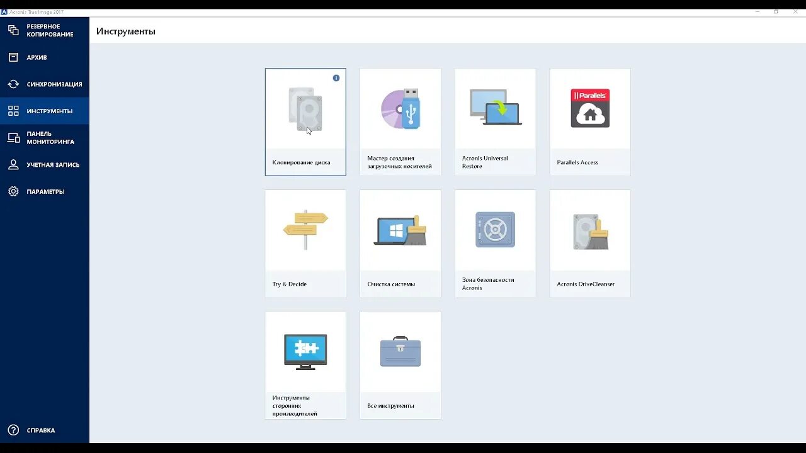The width and height of the screenshot is (806, 453).
Task: Open the system cleanup laptop brush icon
Action: pyautogui.click(x=400, y=230)
